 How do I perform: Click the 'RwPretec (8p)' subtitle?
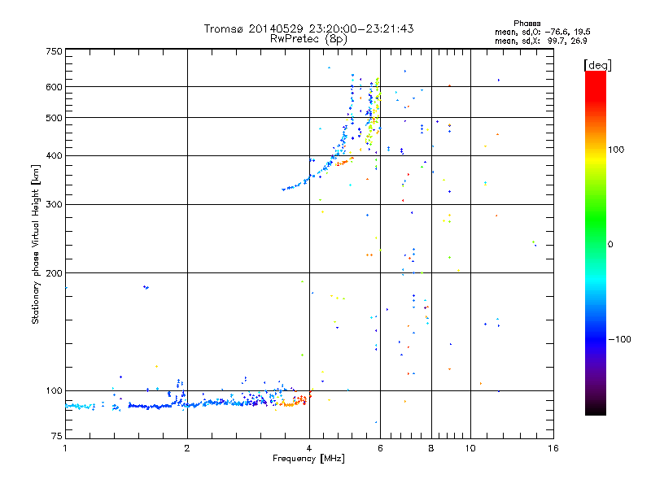click(x=308, y=39)
